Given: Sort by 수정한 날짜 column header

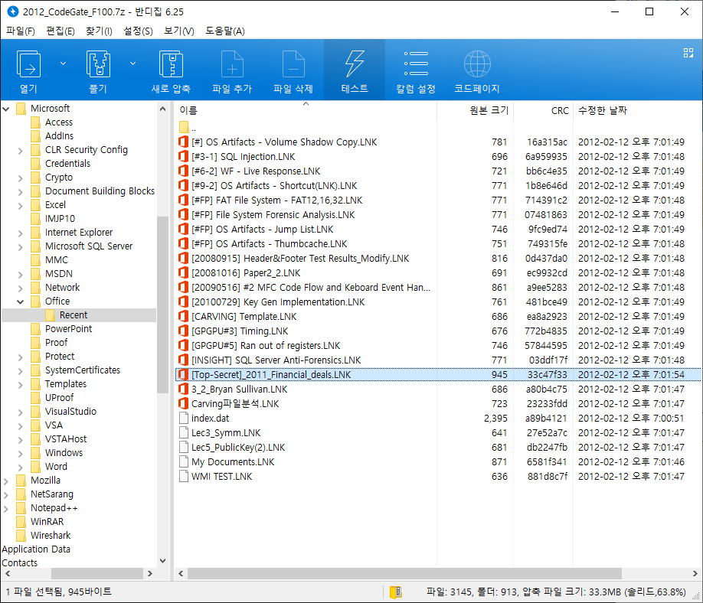Looking at the screenshot, I should (x=637, y=110).
